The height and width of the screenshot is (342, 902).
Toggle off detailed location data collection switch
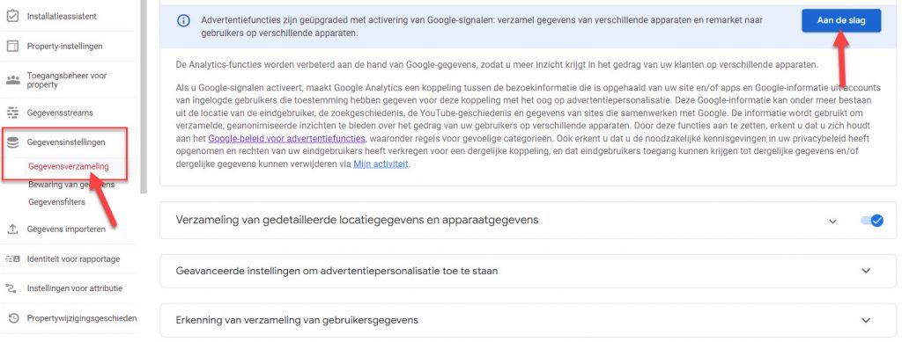[872, 221]
